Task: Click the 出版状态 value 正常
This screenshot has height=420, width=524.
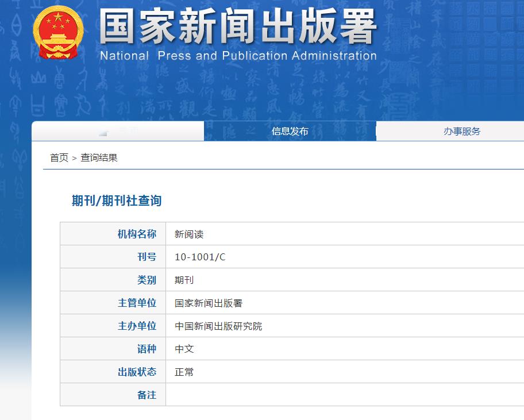Action: click(183, 371)
